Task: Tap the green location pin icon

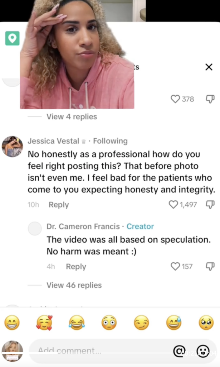Action: [13, 39]
